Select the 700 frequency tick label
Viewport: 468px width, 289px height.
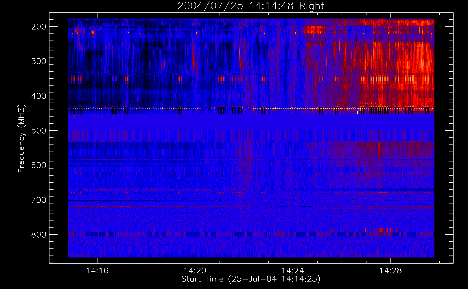[x=39, y=200]
